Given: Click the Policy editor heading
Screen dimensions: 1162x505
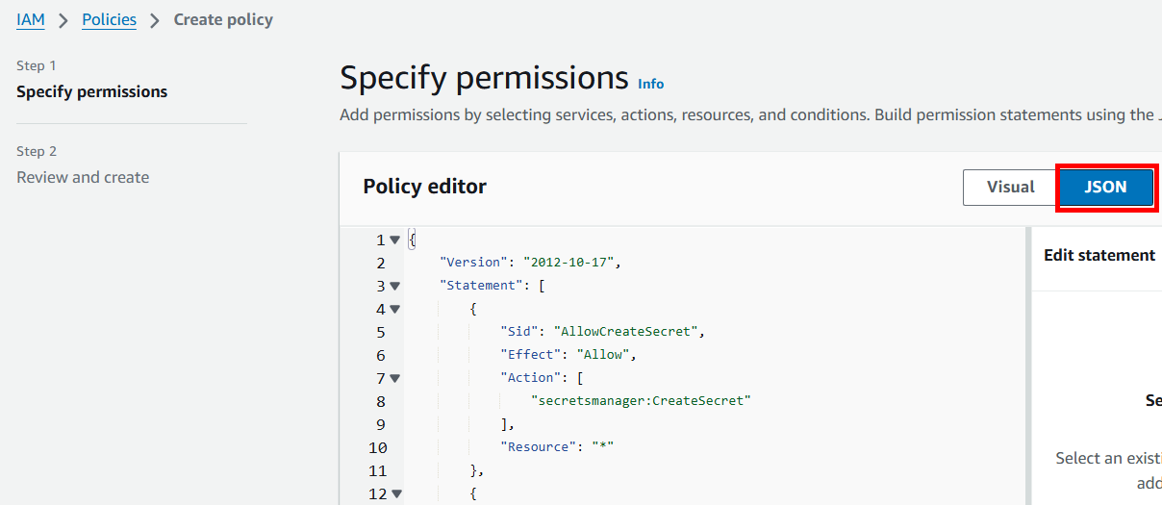Looking at the screenshot, I should click(x=424, y=187).
